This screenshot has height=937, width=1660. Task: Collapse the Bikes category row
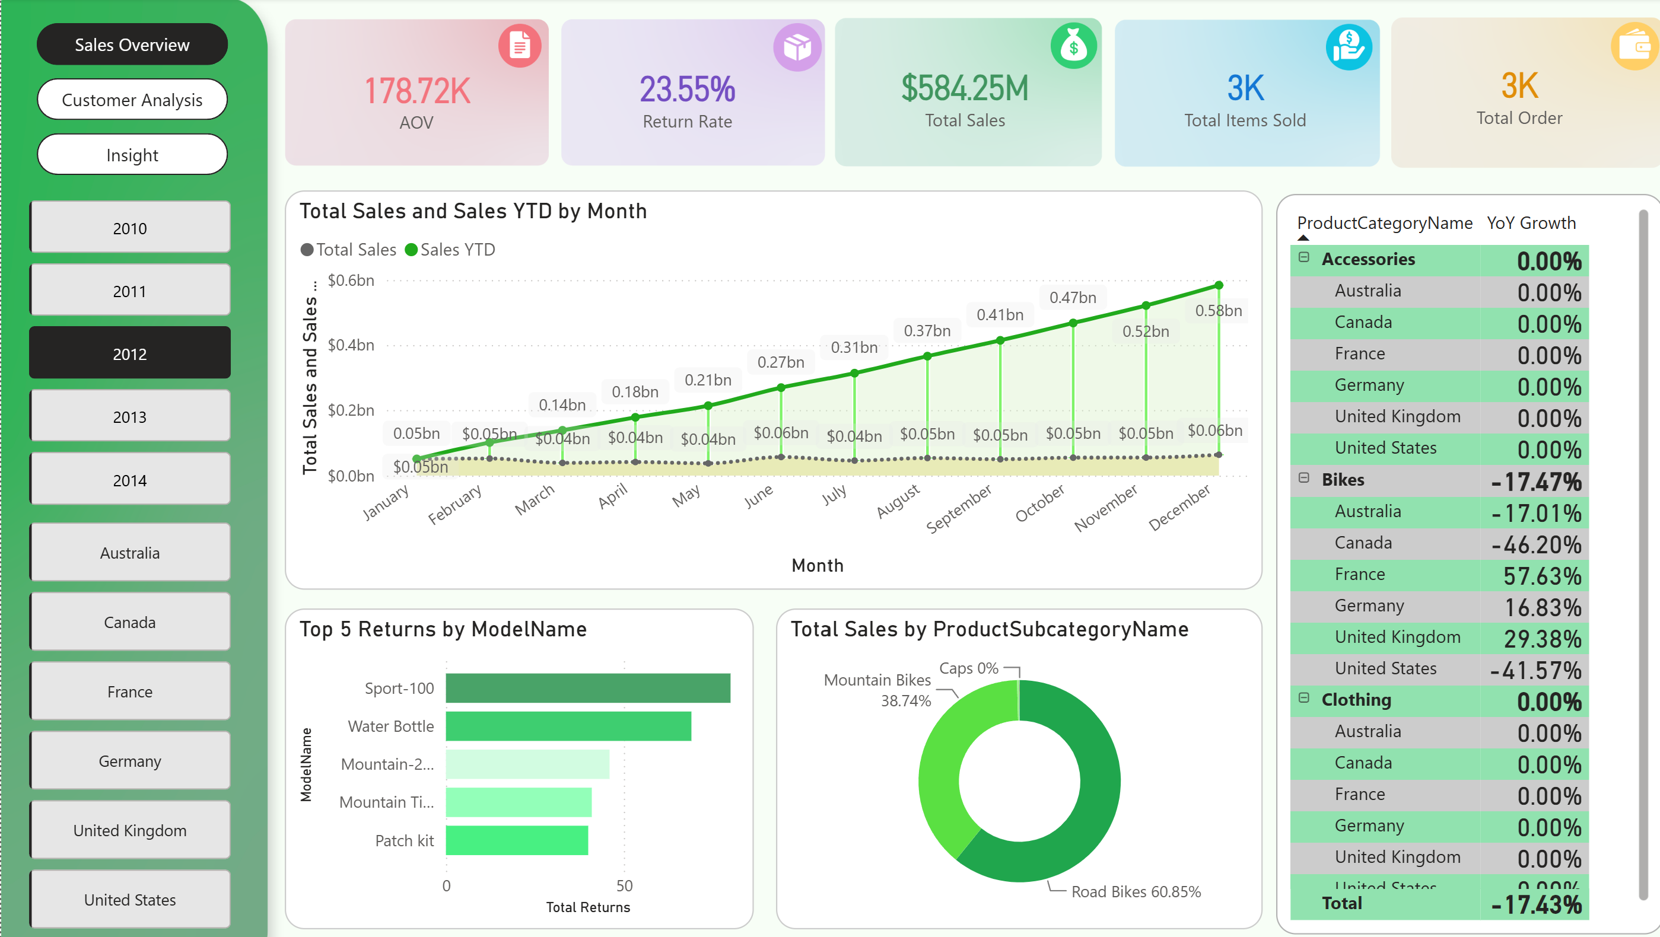tap(1303, 478)
